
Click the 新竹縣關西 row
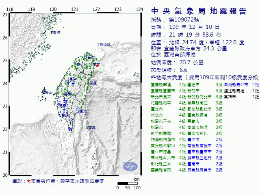[x=168, y=134]
